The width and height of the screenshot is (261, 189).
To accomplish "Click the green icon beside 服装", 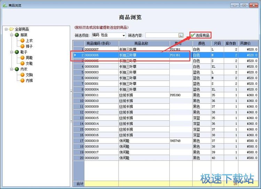I will pos(17,35).
